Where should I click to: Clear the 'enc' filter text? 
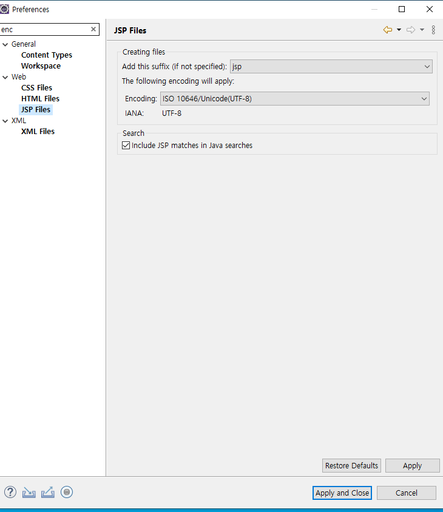point(93,29)
